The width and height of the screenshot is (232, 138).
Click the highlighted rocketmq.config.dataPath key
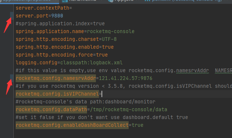point(51,110)
